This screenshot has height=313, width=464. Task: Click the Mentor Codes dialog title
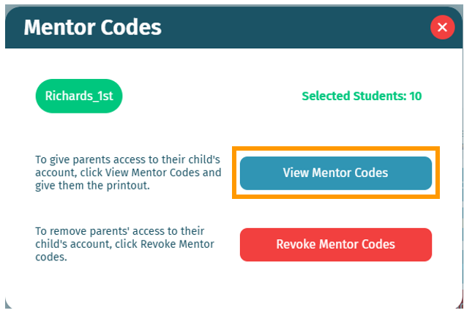[93, 27]
